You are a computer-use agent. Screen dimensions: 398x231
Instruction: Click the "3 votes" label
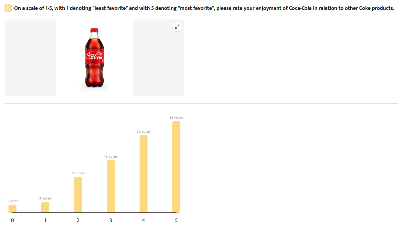[13, 201]
